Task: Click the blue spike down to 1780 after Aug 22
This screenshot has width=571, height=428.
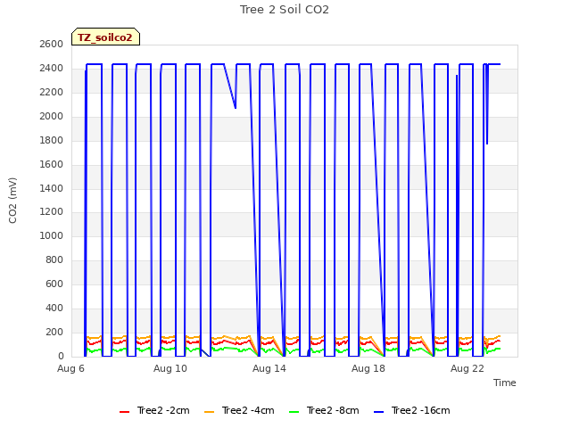Action: pos(487,143)
